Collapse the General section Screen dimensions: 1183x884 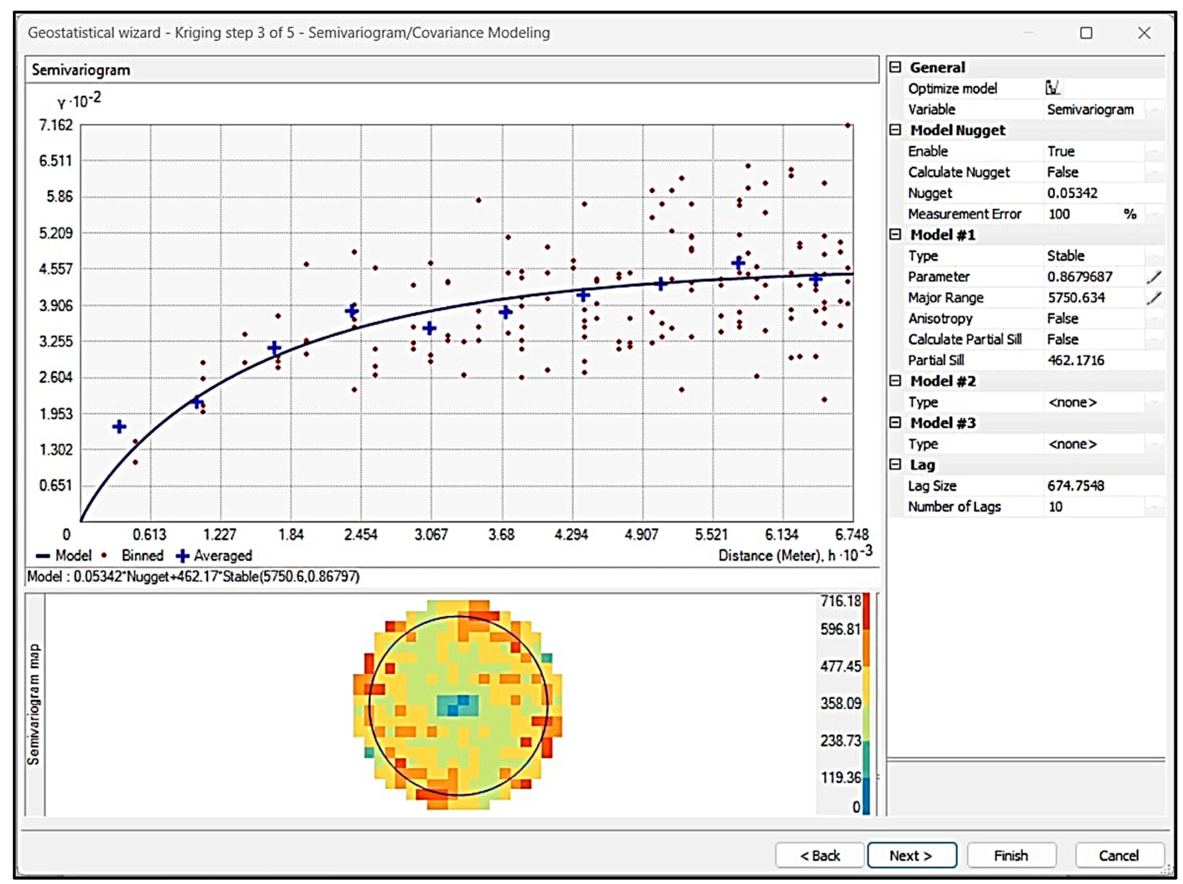pyautogui.click(x=895, y=67)
